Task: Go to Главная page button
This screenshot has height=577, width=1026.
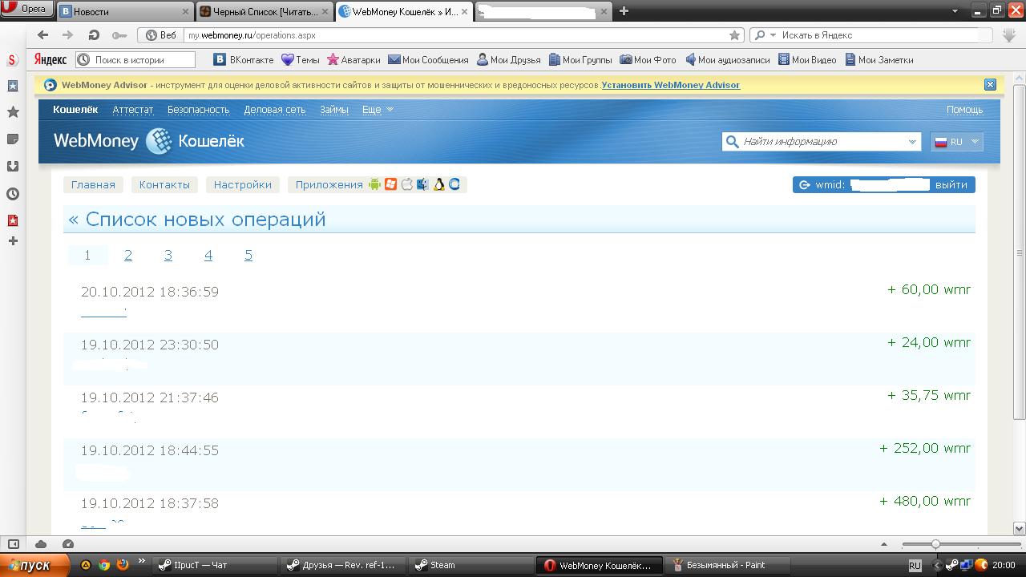Action: tap(93, 184)
